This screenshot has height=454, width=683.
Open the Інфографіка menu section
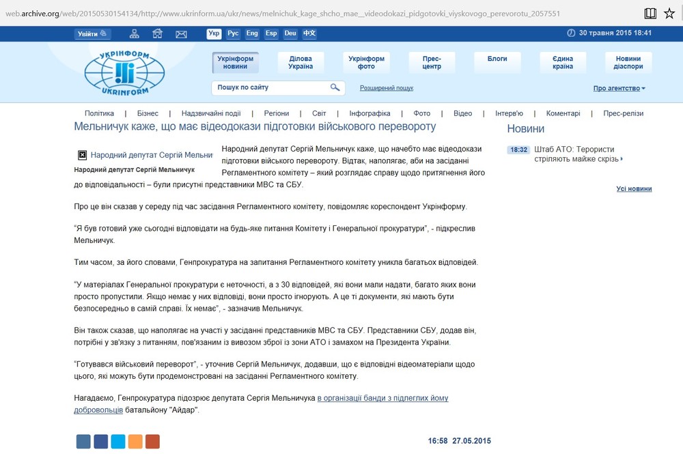click(370, 113)
